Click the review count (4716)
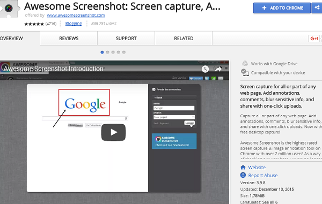Viewport: 322px width, 204px height. (x=51, y=24)
